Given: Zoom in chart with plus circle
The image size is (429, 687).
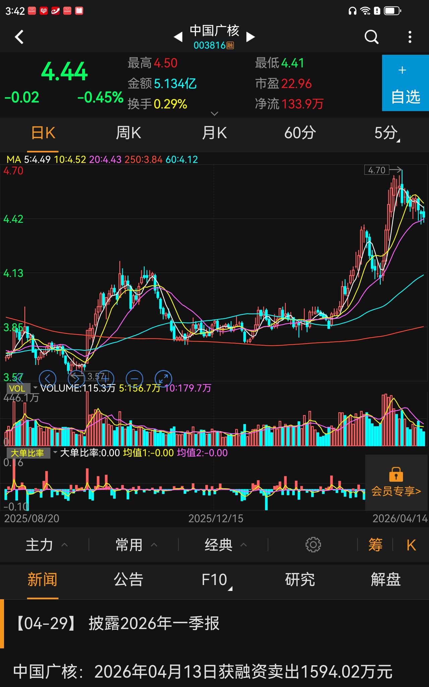Looking at the screenshot, I should 106,379.
